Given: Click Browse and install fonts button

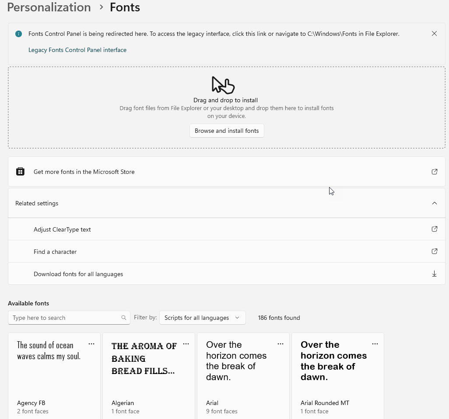Looking at the screenshot, I should tap(227, 131).
